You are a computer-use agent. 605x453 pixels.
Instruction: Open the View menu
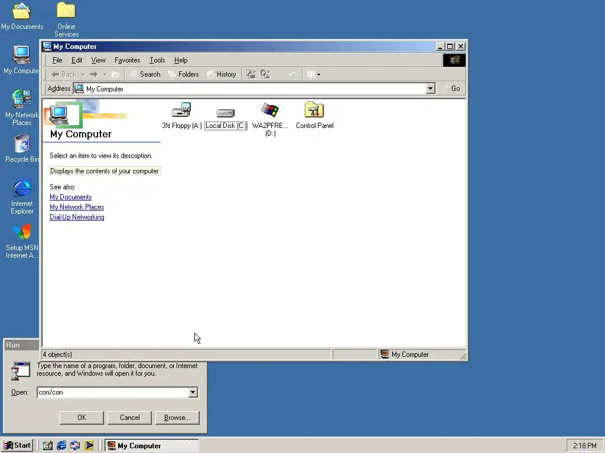(x=99, y=60)
